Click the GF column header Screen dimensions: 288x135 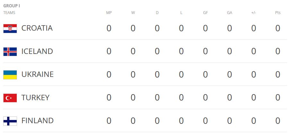(x=205, y=13)
